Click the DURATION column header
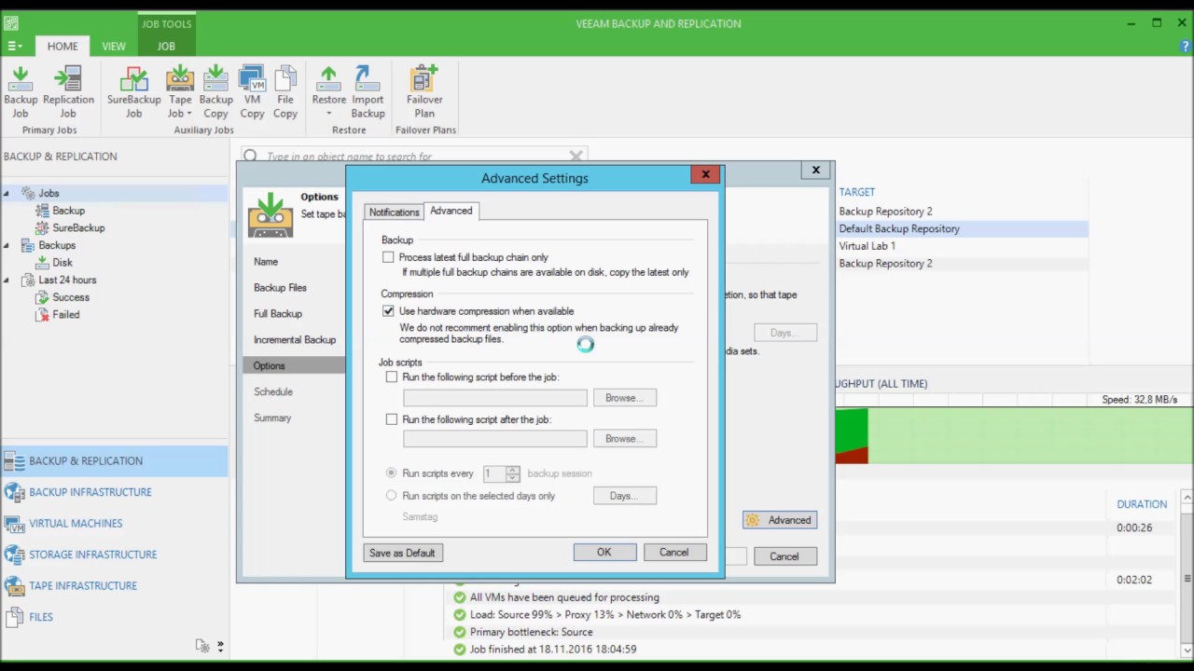This screenshot has width=1194, height=671. (1142, 504)
